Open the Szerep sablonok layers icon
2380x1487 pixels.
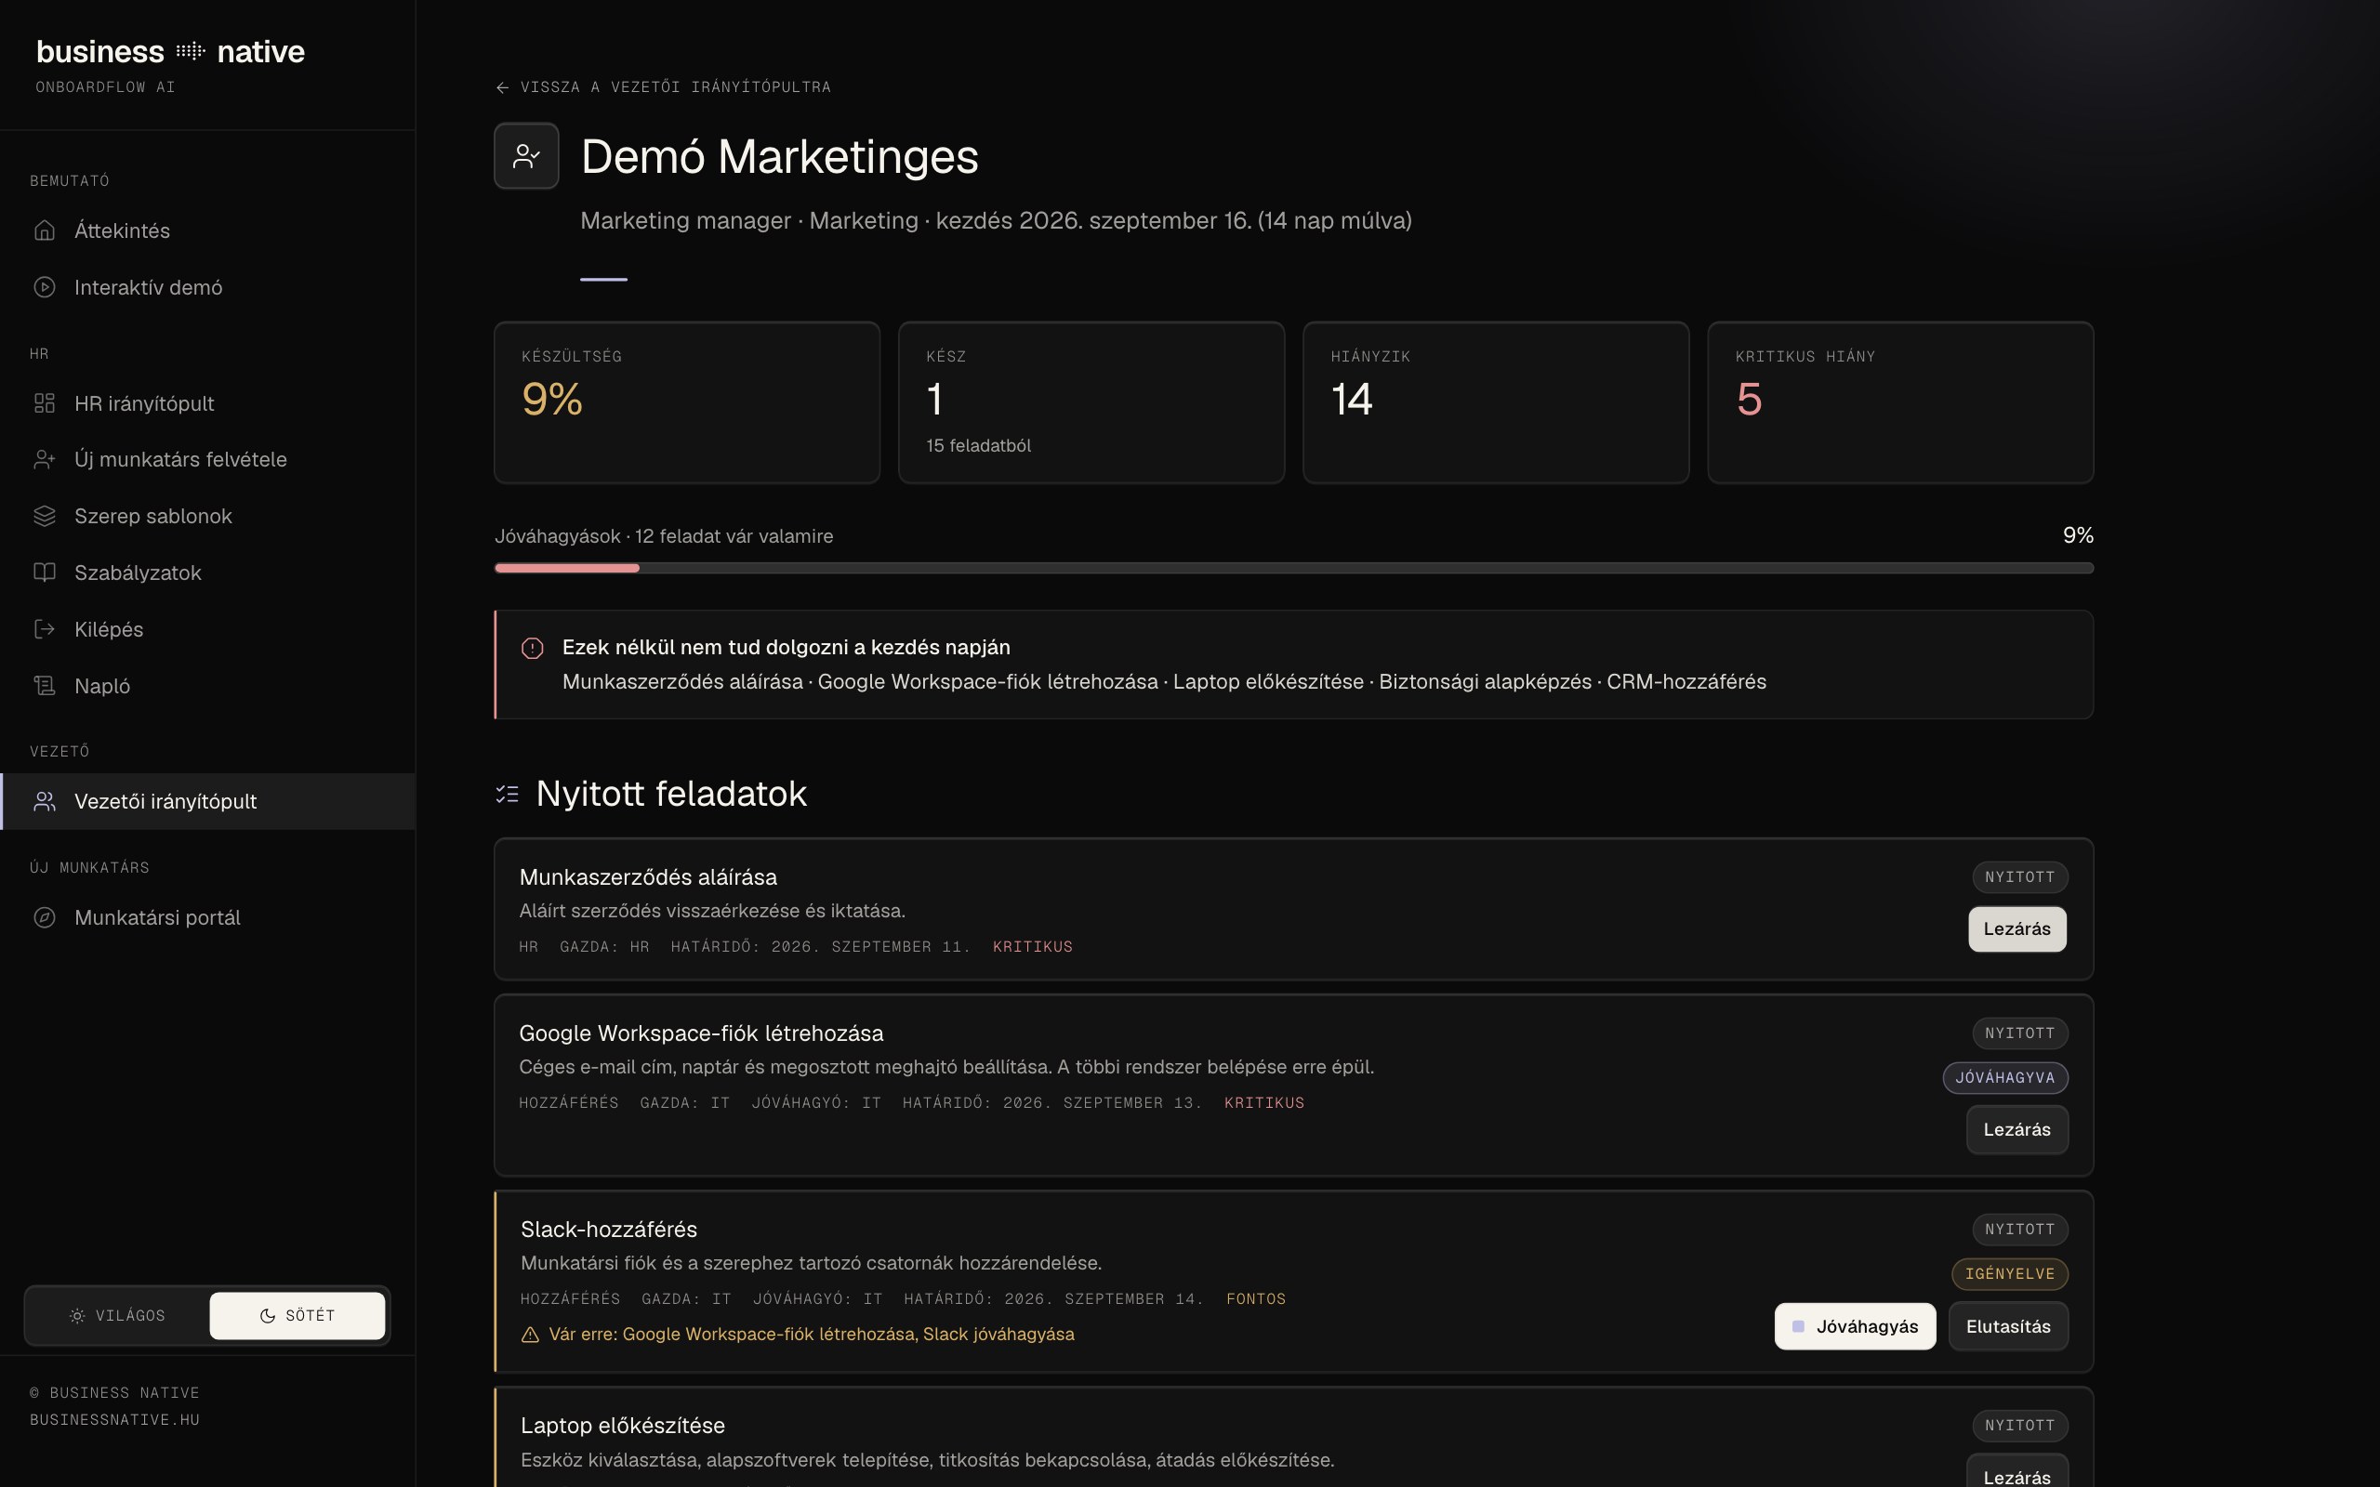45,517
